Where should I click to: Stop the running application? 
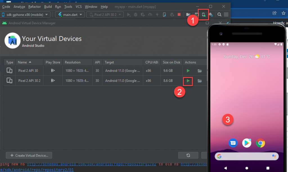point(179,14)
